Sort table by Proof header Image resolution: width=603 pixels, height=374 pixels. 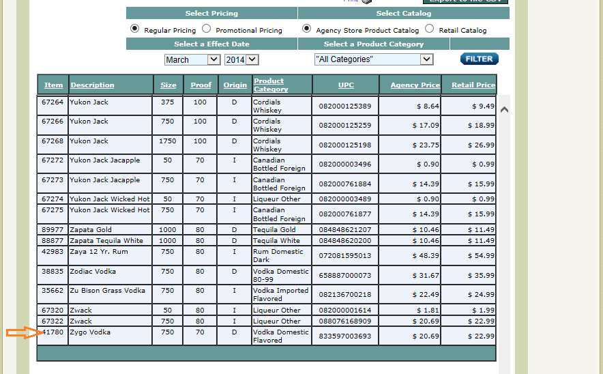click(x=201, y=85)
